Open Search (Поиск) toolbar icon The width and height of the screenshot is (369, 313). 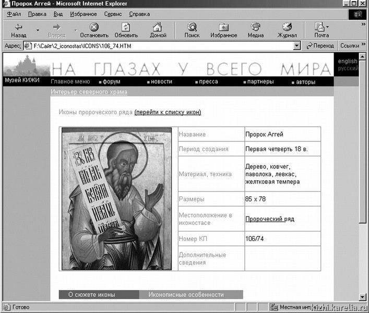pyautogui.click(x=192, y=27)
